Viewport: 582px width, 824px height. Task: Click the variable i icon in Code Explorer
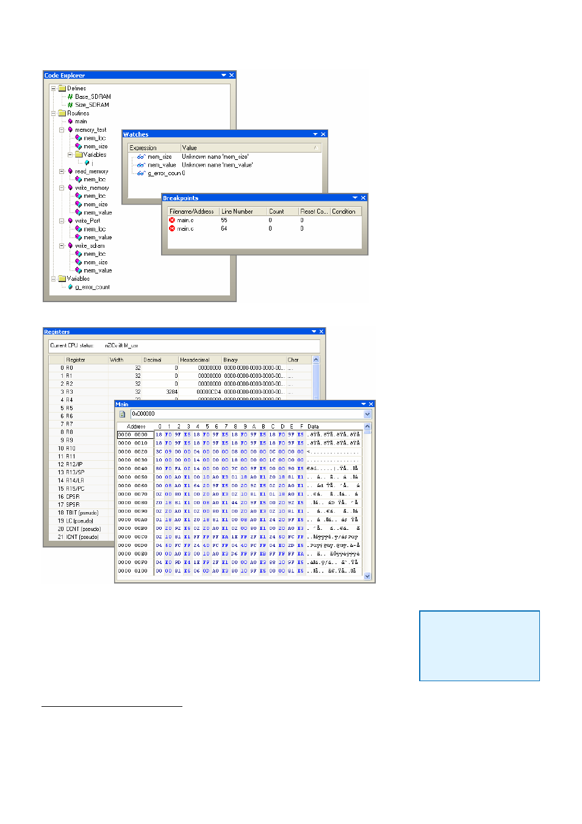pyautogui.click(x=87, y=163)
